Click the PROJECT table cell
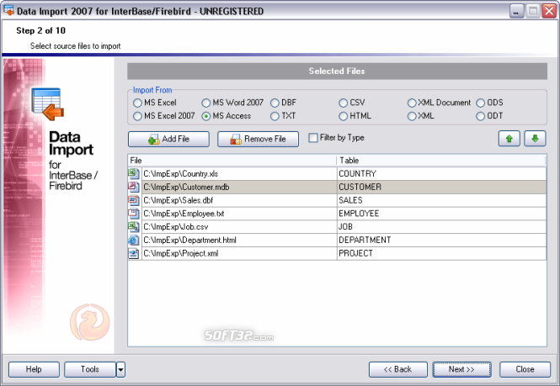Screen dimensions: 560x386 pos(441,253)
